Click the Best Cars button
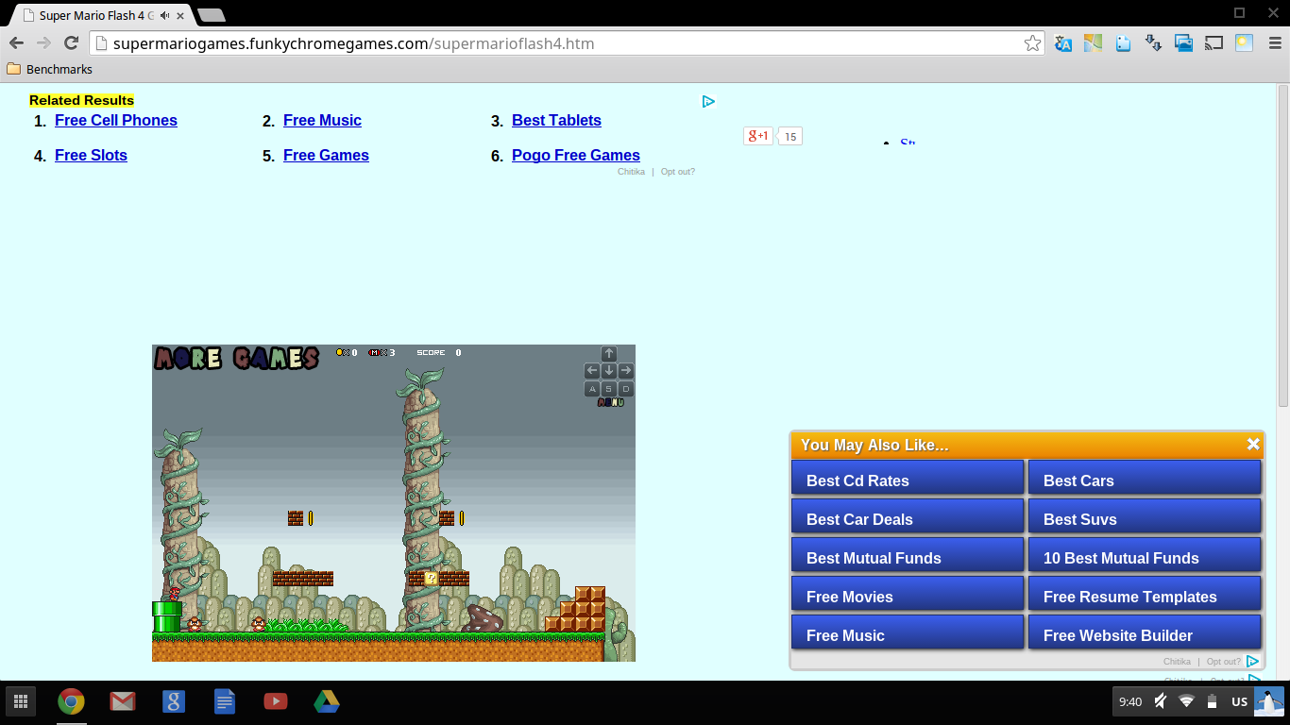 pyautogui.click(x=1145, y=478)
